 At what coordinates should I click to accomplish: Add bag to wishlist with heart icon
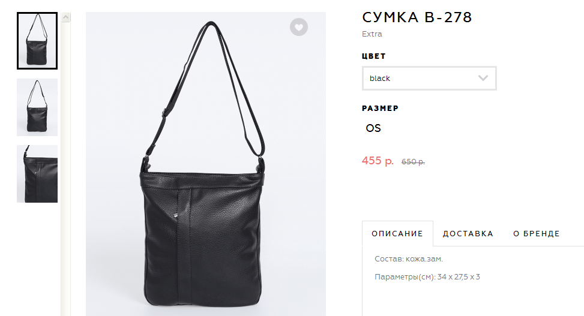point(299,27)
